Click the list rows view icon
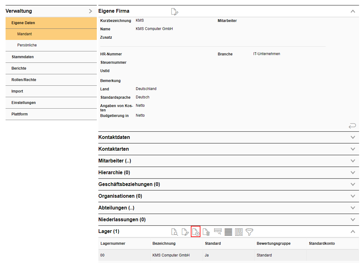 pos(228,232)
